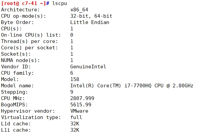This screenshot has width=213, height=133.
Task: Click the Virtualization type value full
Action: point(76,117)
